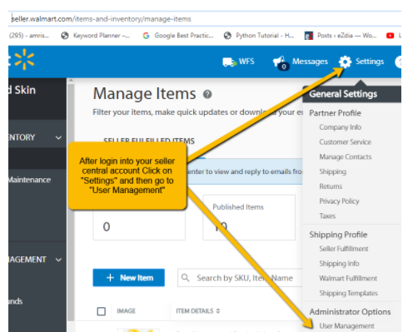This screenshot has height=332, width=403.
Task: Click the Partner Profile heading
Action: click(335, 113)
